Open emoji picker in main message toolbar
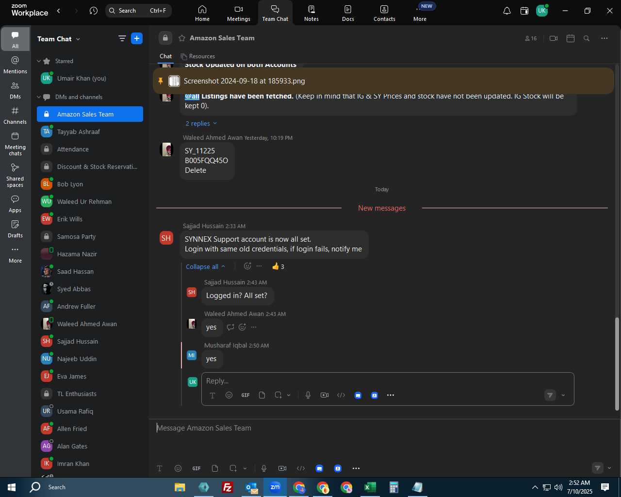The height and width of the screenshot is (497, 621). (x=178, y=468)
